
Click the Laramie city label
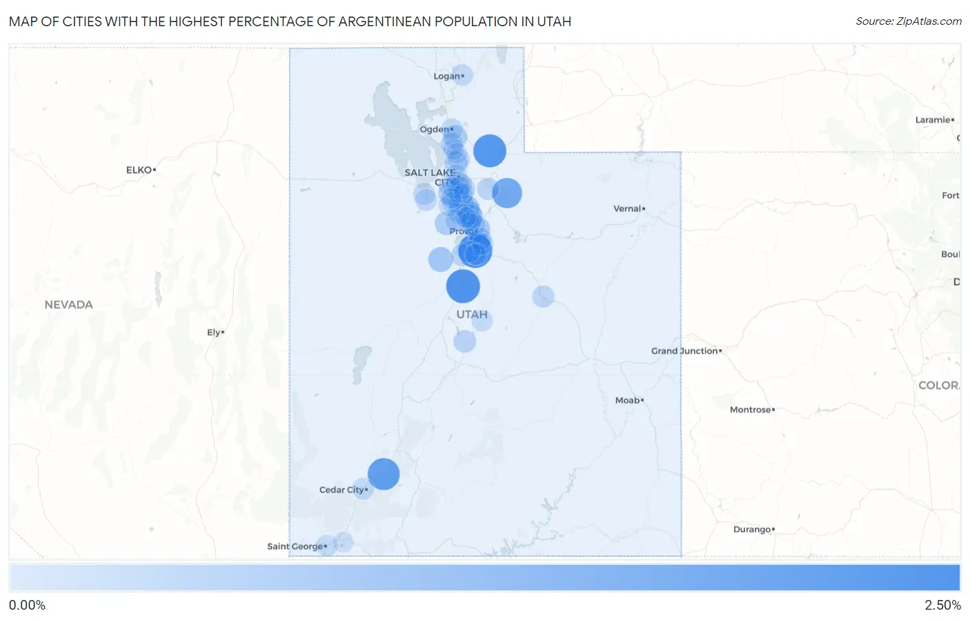pos(932,120)
